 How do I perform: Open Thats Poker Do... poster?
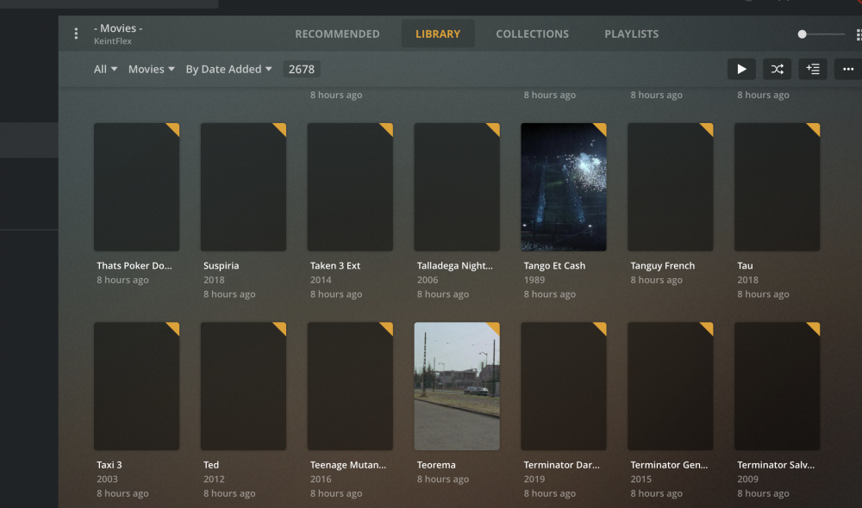[x=136, y=188]
